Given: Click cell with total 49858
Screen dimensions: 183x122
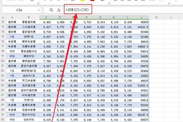Looking at the screenshot, I should click(x=141, y=110).
